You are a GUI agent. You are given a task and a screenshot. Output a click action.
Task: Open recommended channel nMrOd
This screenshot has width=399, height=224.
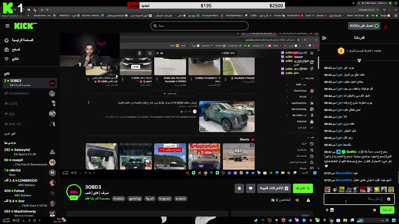30,172
